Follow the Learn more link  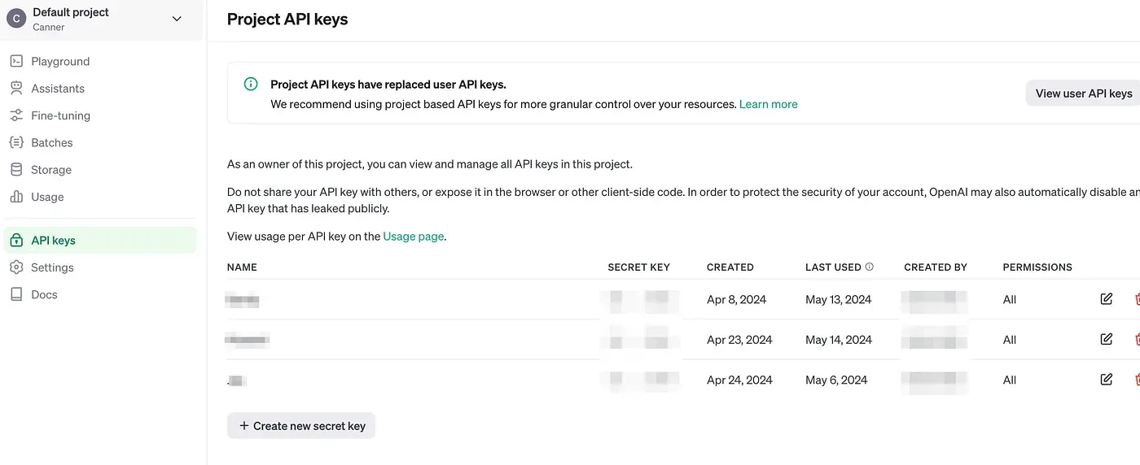[768, 104]
